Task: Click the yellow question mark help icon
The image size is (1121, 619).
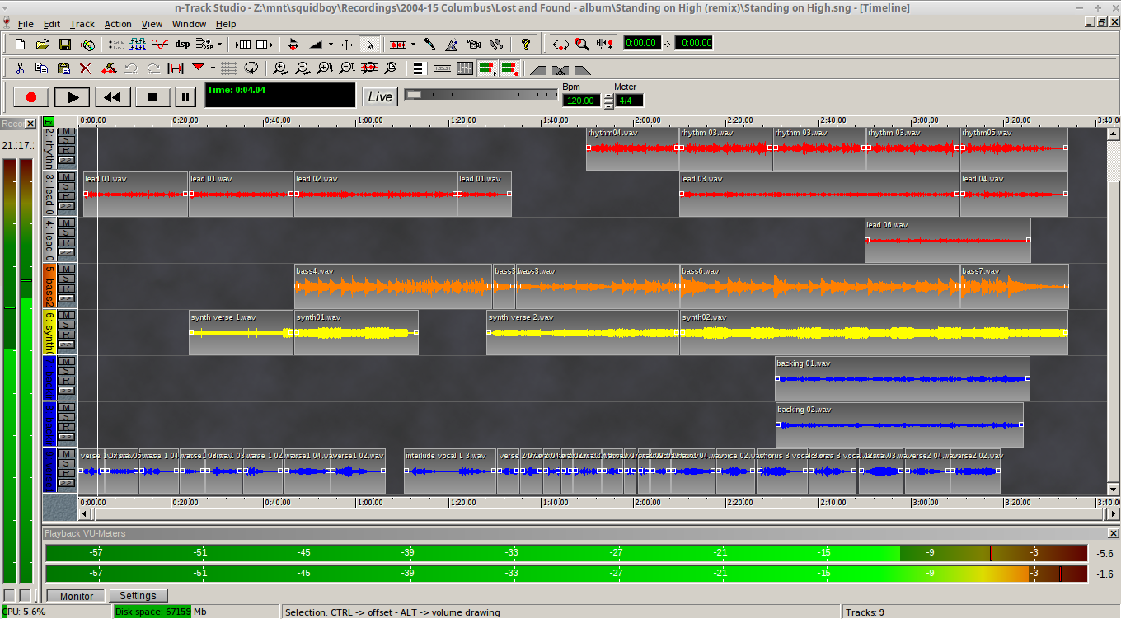Action: [526, 44]
